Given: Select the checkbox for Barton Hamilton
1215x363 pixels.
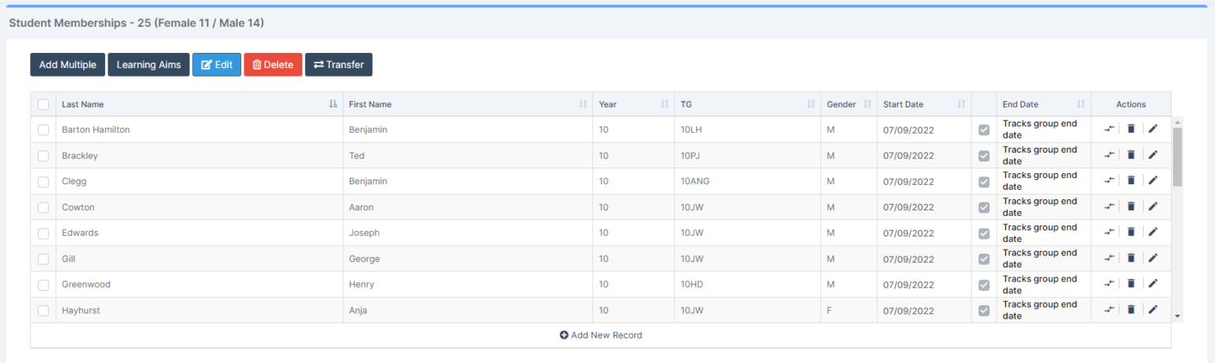Looking at the screenshot, I should 44,130.
